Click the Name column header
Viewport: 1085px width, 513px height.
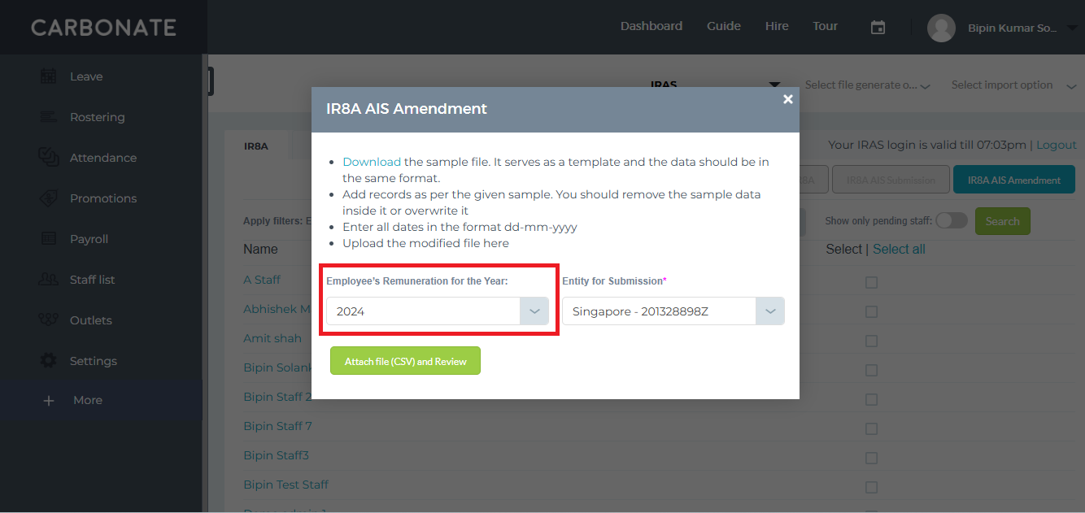point(260,249)
